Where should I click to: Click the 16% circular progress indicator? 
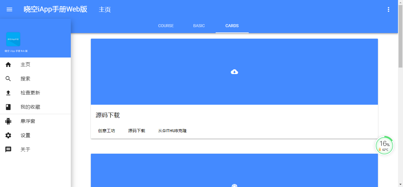click(x=384, y=145)
